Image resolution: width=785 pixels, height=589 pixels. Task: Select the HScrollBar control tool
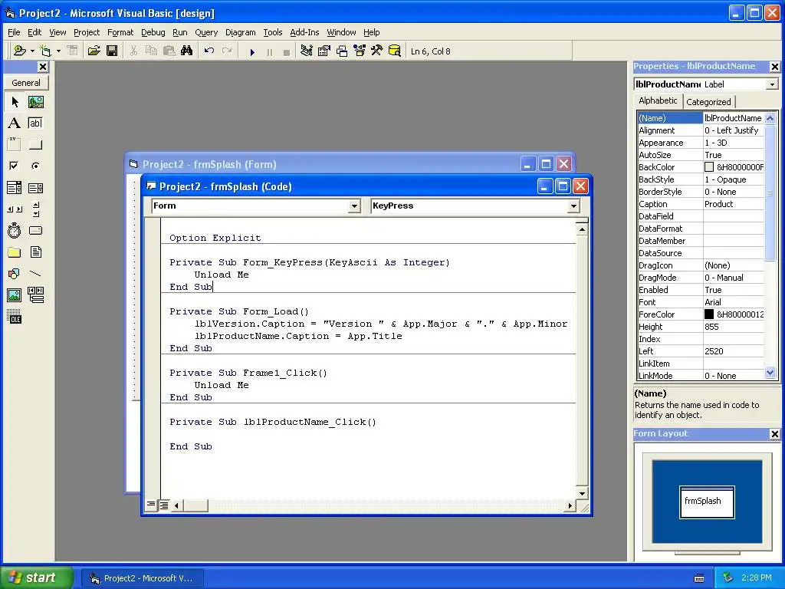pyautogui.click(x=15, y=209)
